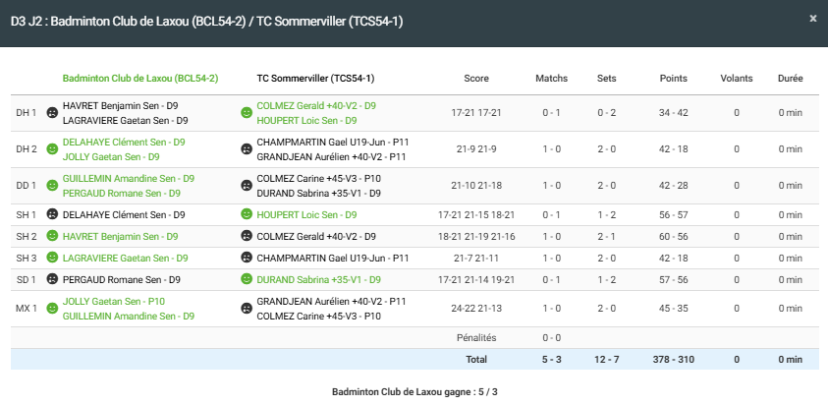Click green smiley beside COLMEZ Gerald in DH 1
828x406 pixels.
tap(247, 113)
